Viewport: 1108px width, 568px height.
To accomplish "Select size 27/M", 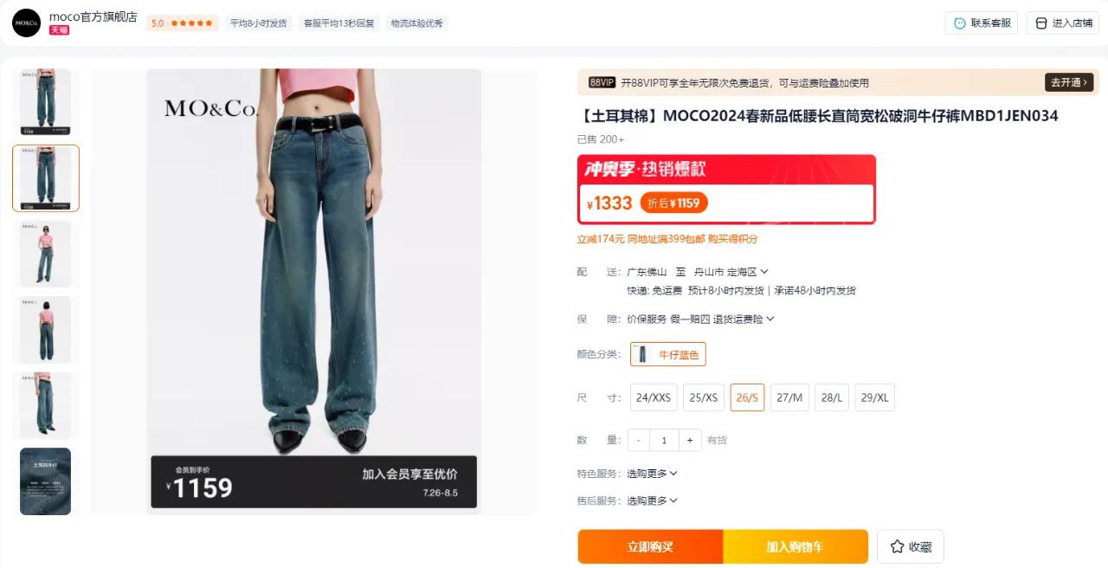I will [x=789, y=397].
